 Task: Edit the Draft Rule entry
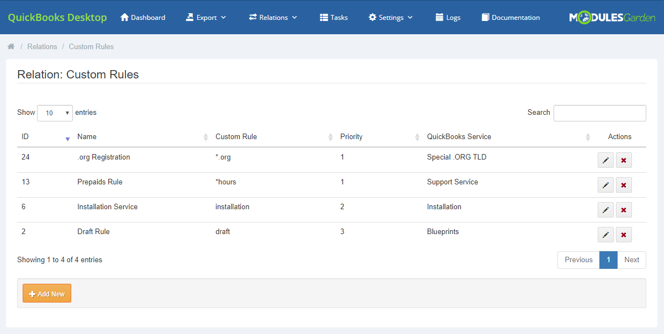[605, 235]
